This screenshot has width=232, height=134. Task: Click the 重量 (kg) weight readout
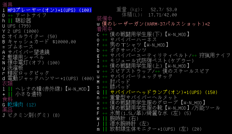[x=147, y=10]
